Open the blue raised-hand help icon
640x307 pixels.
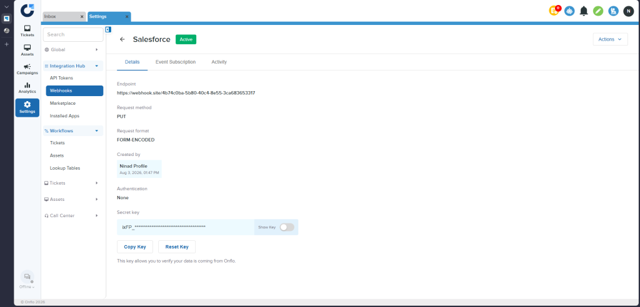(x=614, y=11)
